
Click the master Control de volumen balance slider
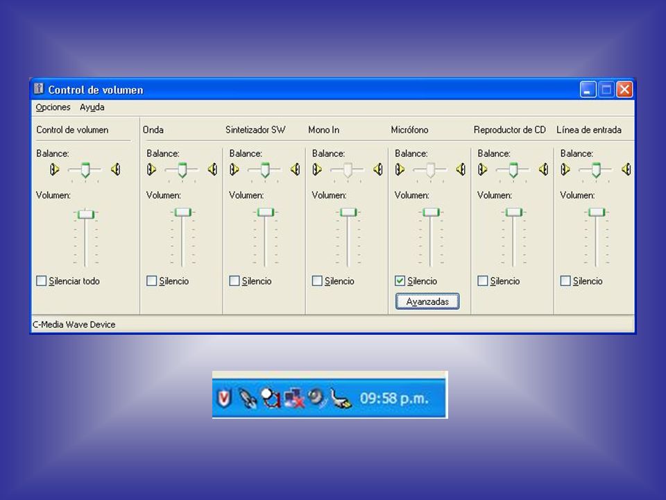(x=85, y=169)
